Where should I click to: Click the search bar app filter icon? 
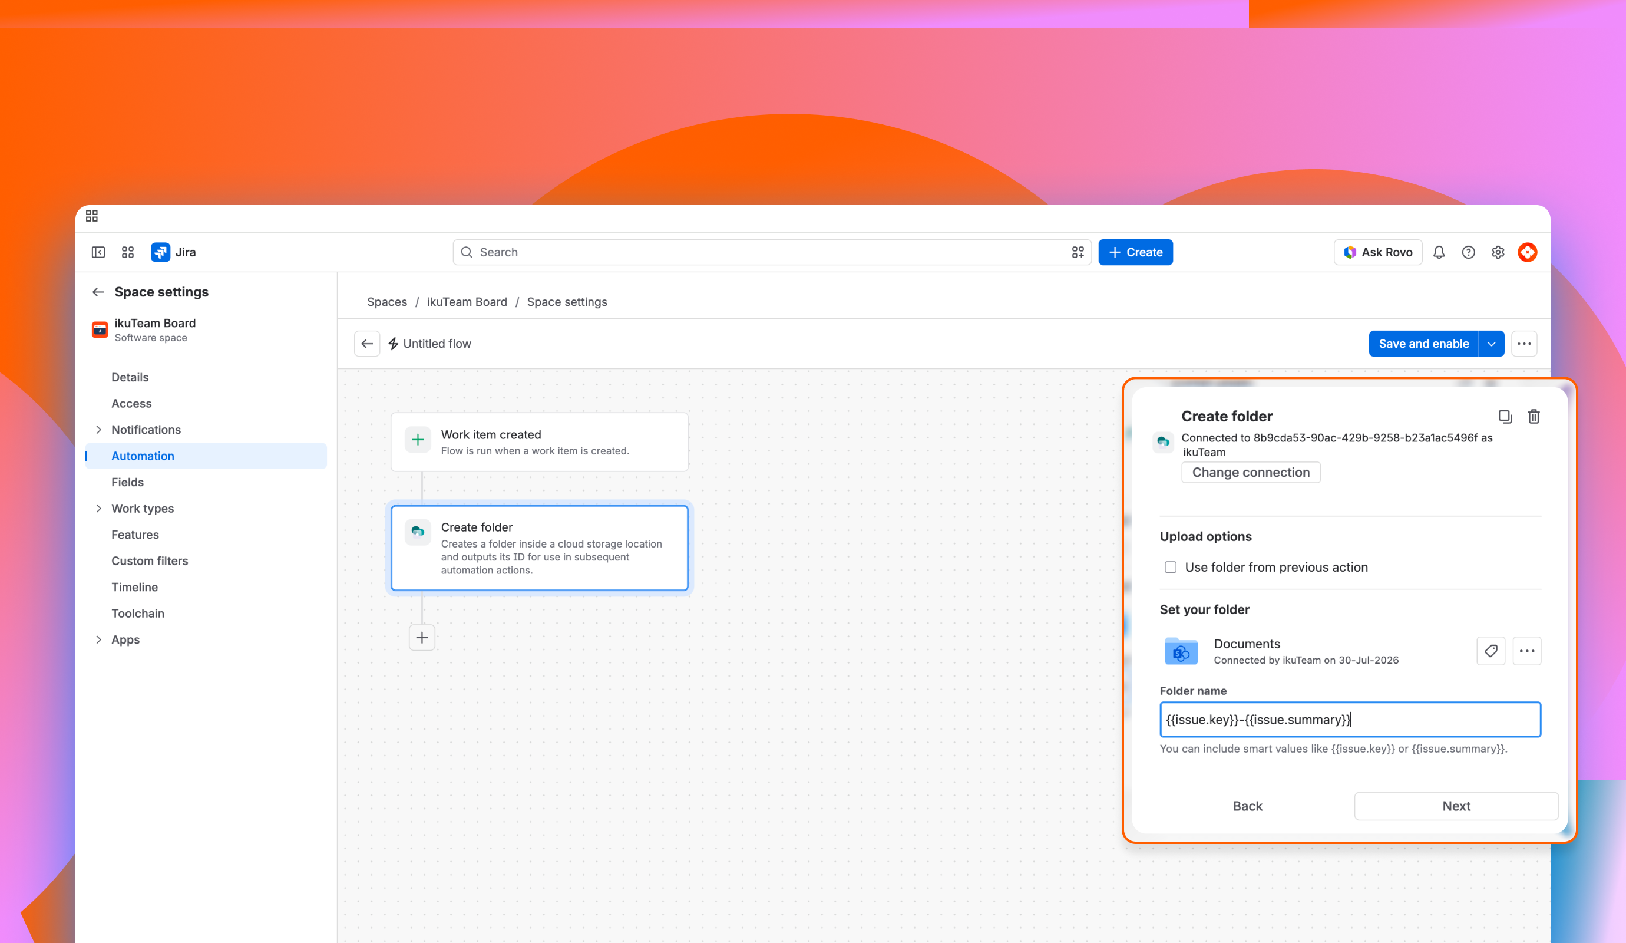coord(1078,252)
